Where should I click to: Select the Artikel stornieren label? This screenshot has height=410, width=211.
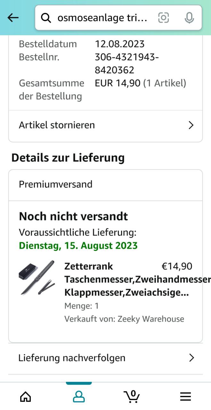pos(57,125)
